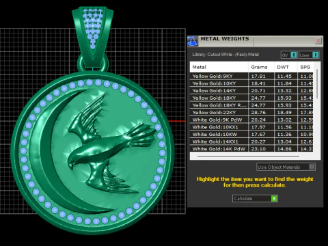
Task: Select the Yellow Gold:10KY row
Action: (251, 83)
